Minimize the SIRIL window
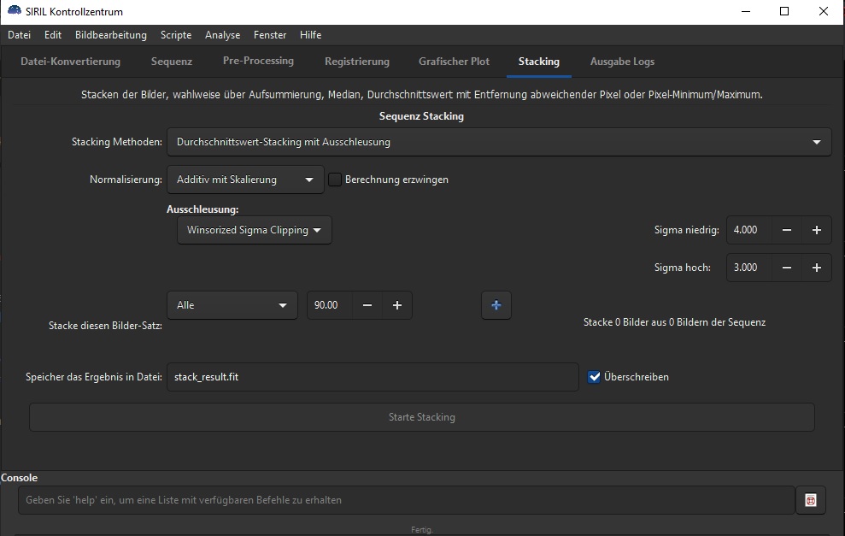This screenshot has width=845, height=536. click(746, 11)
